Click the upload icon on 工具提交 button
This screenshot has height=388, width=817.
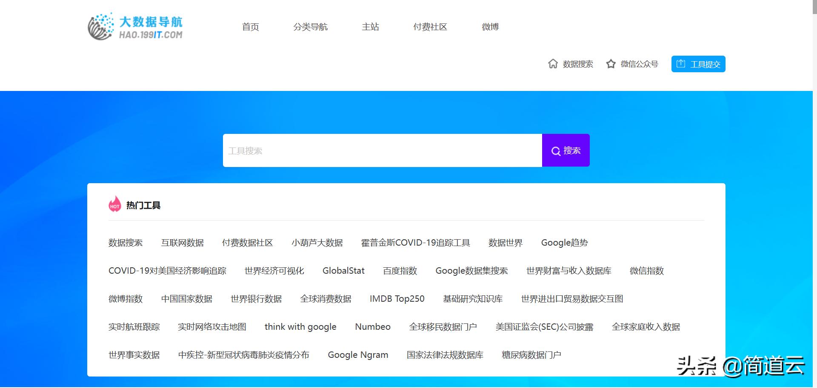[x=682, y=63]
